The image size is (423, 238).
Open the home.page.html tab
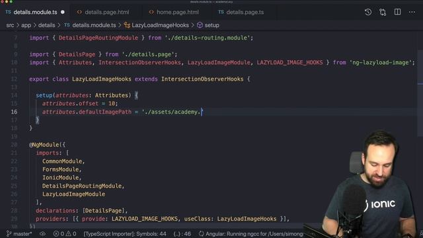[x=178, y=12]
